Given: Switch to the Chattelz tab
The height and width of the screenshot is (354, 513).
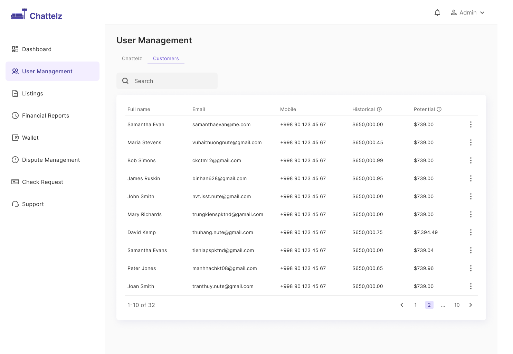Looking at the screenshot, I should tap(132, 58).
